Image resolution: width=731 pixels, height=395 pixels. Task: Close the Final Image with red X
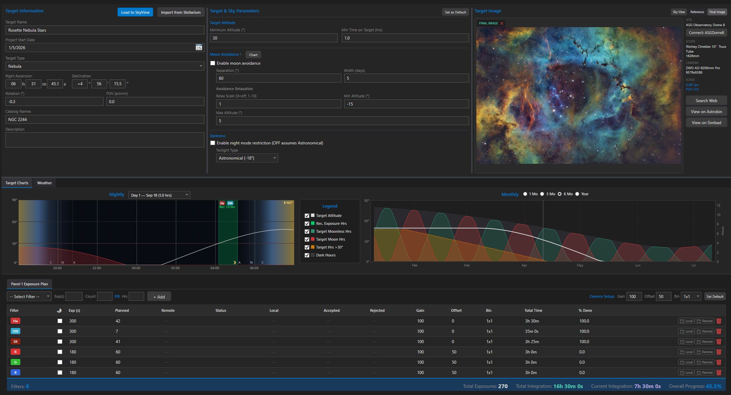(502, 23)
